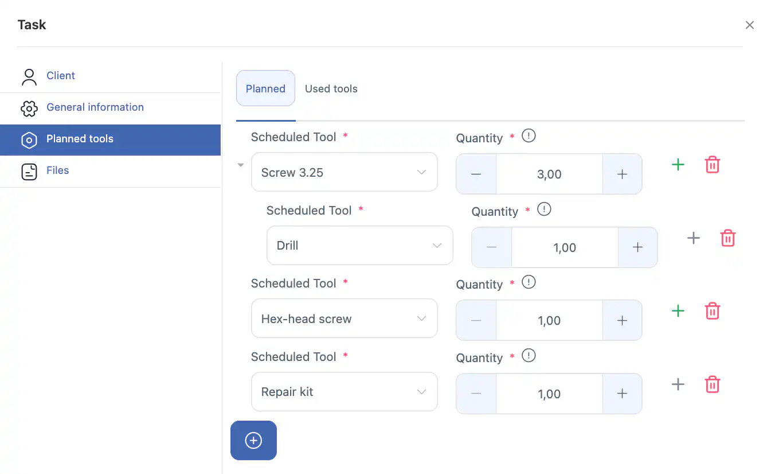
Task: Select the Planned tab
Action: click(x=265, y=89)
